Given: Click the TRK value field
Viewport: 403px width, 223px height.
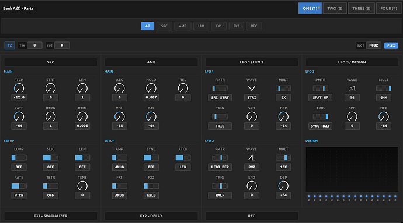Looking at the screenshot, I should click(x=34, y=45).
